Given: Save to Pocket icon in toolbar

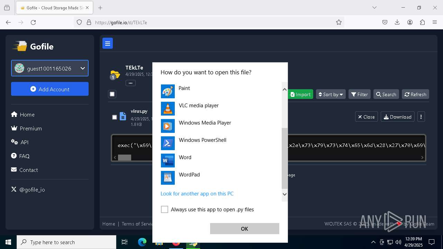Looking at the screenshot, I should (x=385, y=22).
